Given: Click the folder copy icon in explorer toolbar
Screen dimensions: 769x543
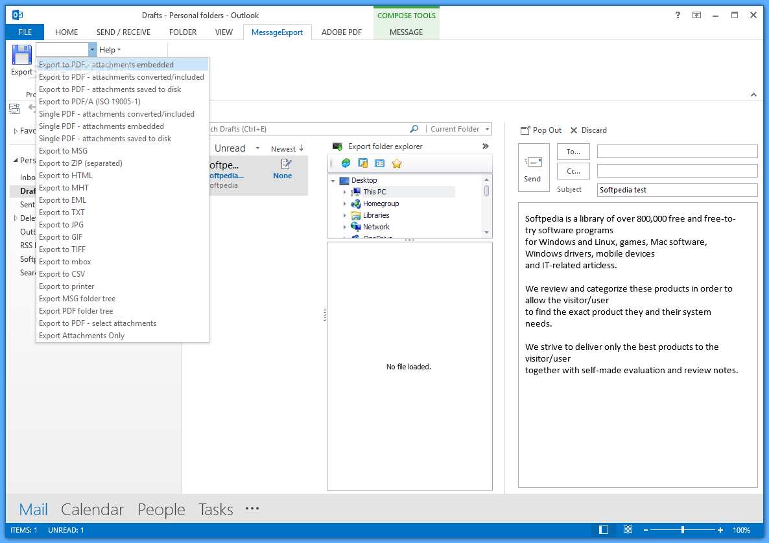Looking at the screenshot, I should 363,163.
